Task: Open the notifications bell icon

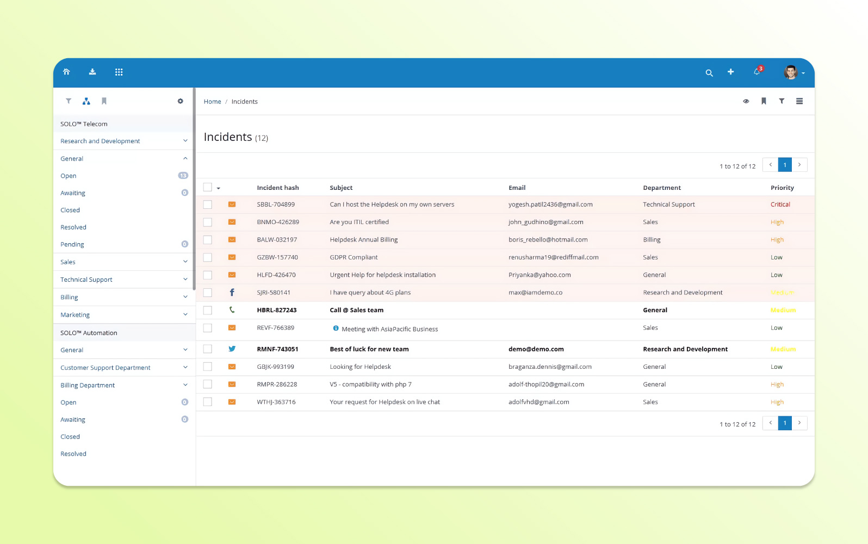Action: (x=757, y=72)
